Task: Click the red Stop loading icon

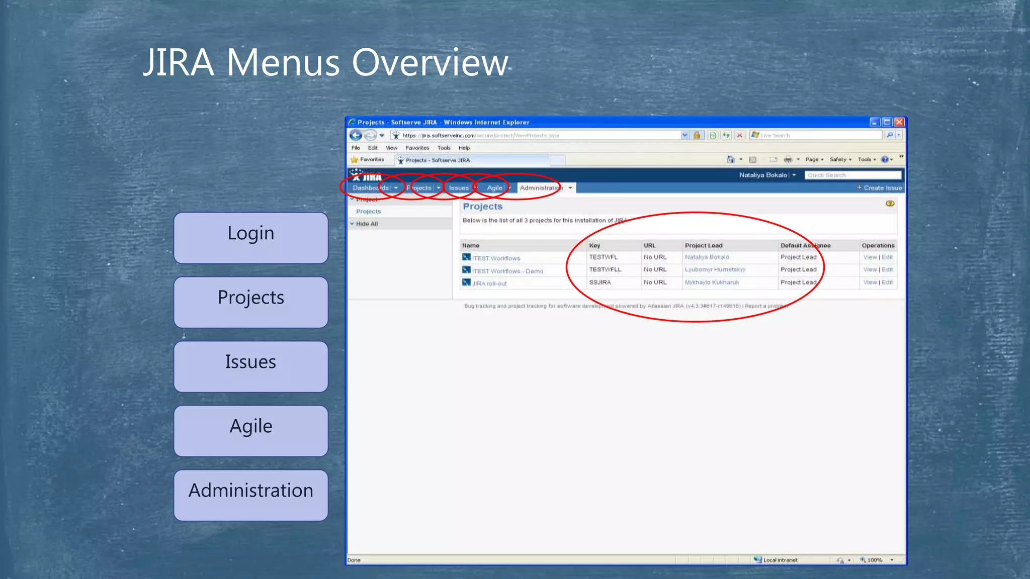Action: [x=739, y=135]
